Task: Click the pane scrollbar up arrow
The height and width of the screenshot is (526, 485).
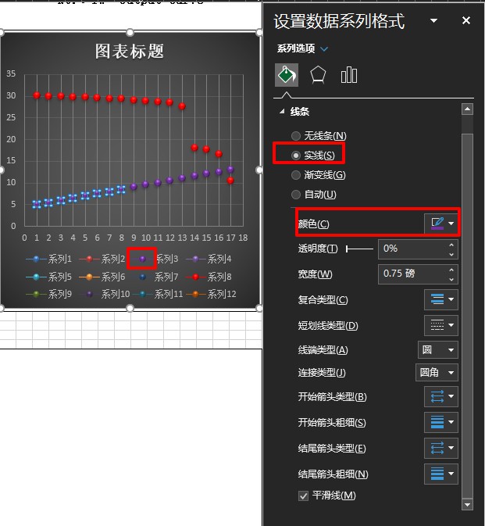Action: (467, 109)
